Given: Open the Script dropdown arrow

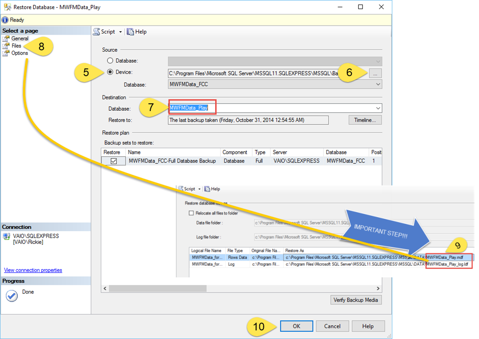Looking at the screenshot, I should click(121, 32).
